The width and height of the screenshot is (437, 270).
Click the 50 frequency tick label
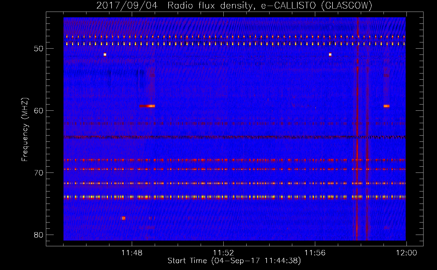pos(39,49)
